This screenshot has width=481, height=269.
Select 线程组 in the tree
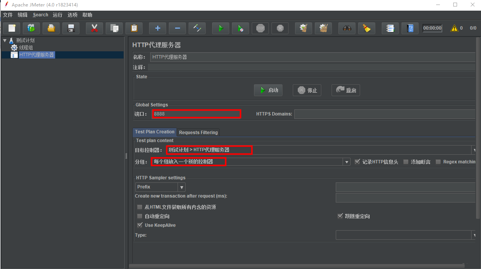26,47
